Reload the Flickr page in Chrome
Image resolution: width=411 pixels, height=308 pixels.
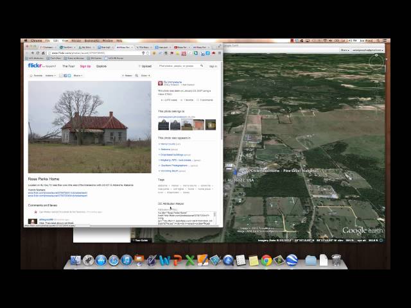(38, 53)
